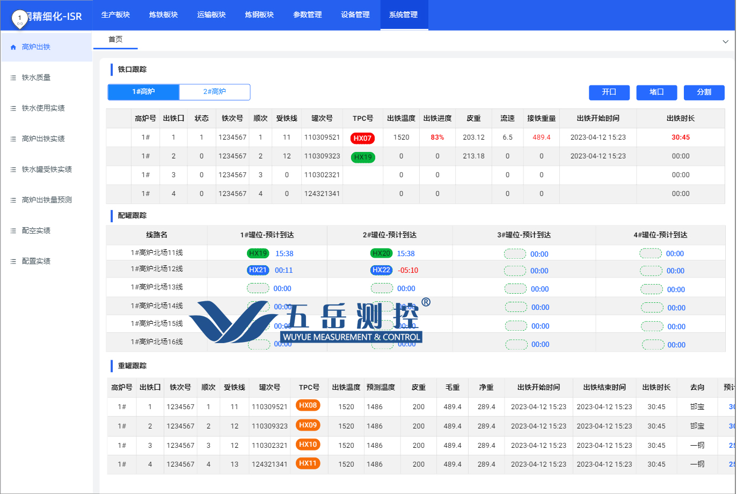Select the green HX19 TPC badge

click(x=363, y=157)
